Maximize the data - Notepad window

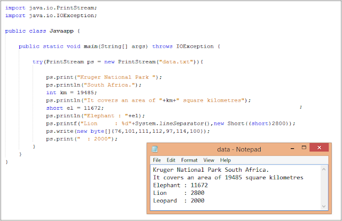[x=304, y=148]
